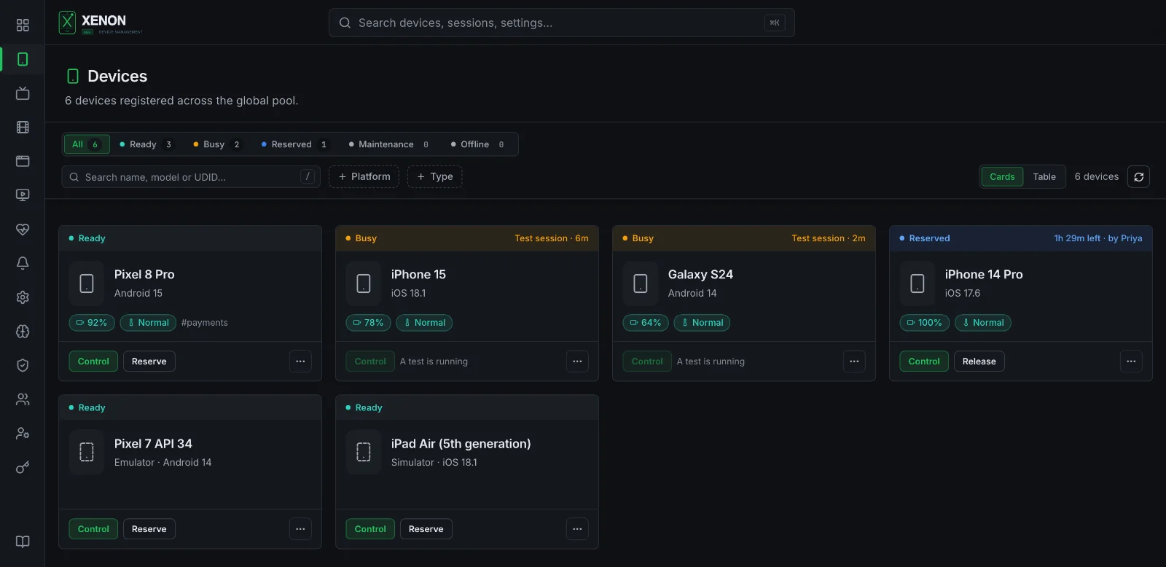Select the Devices phone icon in sidebar
This screenshot has height=567, width=1166.
23,59
